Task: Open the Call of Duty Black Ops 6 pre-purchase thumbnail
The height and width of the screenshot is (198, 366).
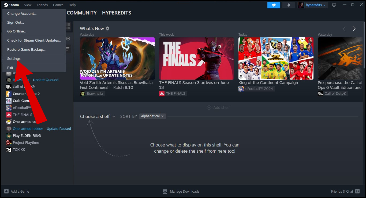Action: coord(340,58)
